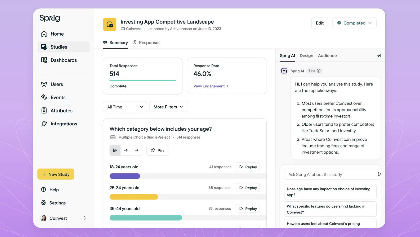The image size is (420, 237).
Task: Select the Coinvest pricing suggested question
Action: 330,224
